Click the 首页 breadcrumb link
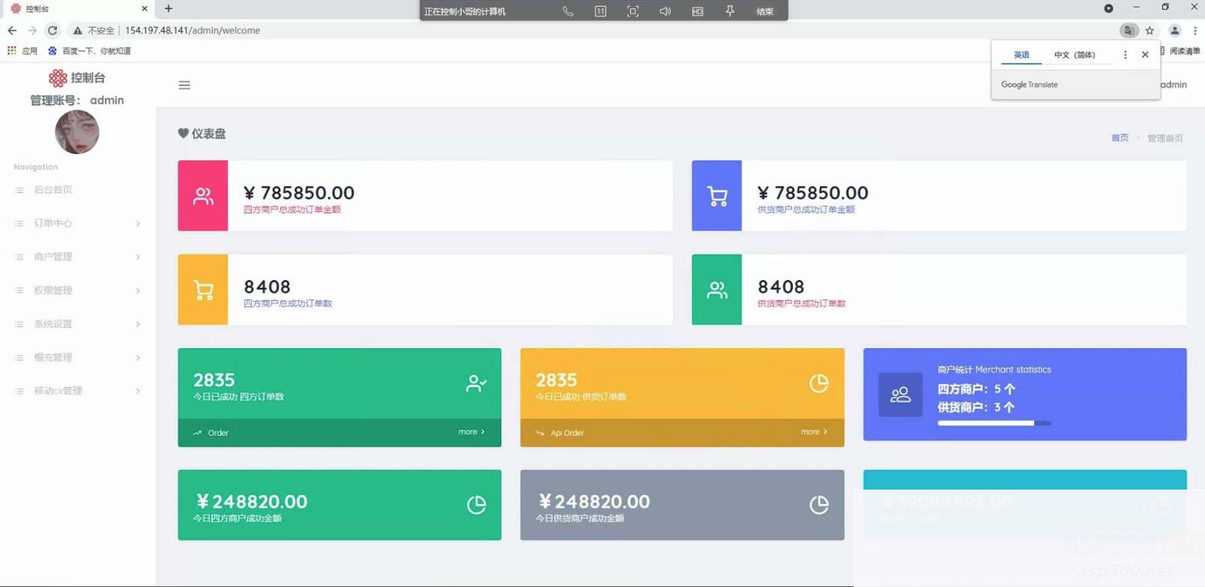The height and width of the screenshot is (587, 1205). click(1120, 138)
